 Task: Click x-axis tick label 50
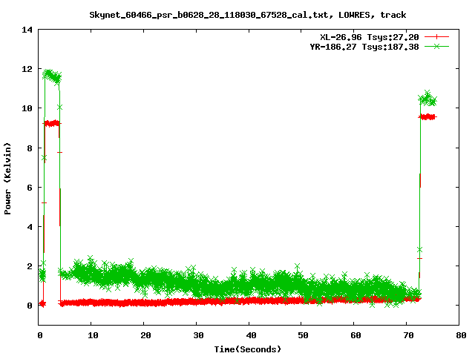[304, 335]
